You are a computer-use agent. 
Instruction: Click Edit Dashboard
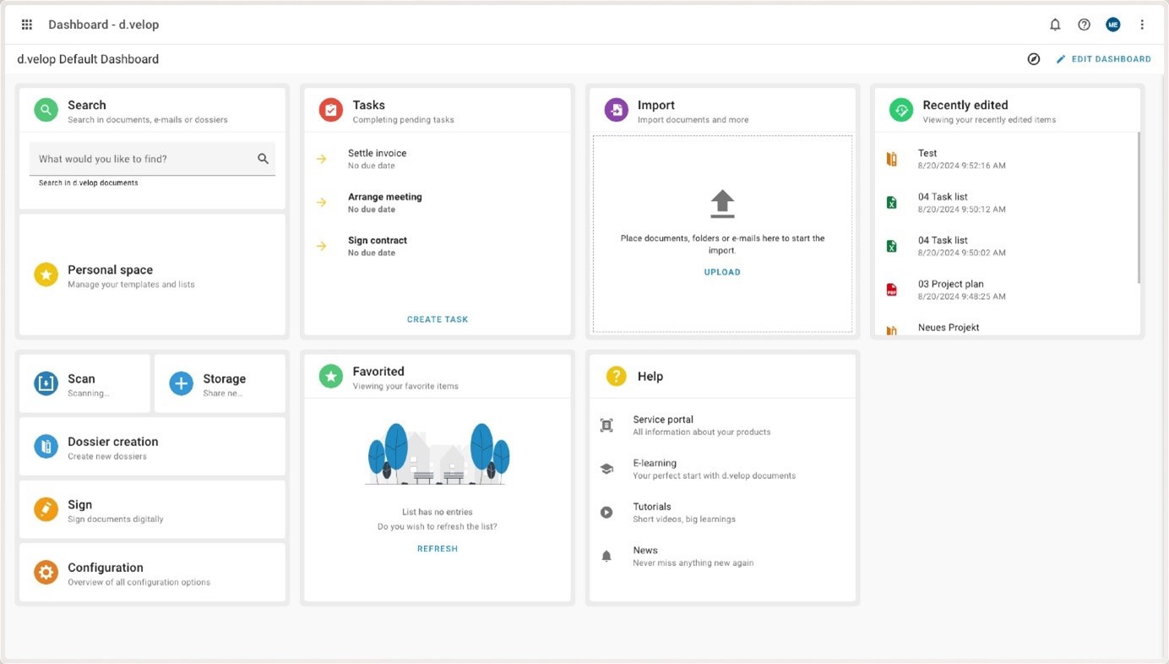tap(1103, 59)
